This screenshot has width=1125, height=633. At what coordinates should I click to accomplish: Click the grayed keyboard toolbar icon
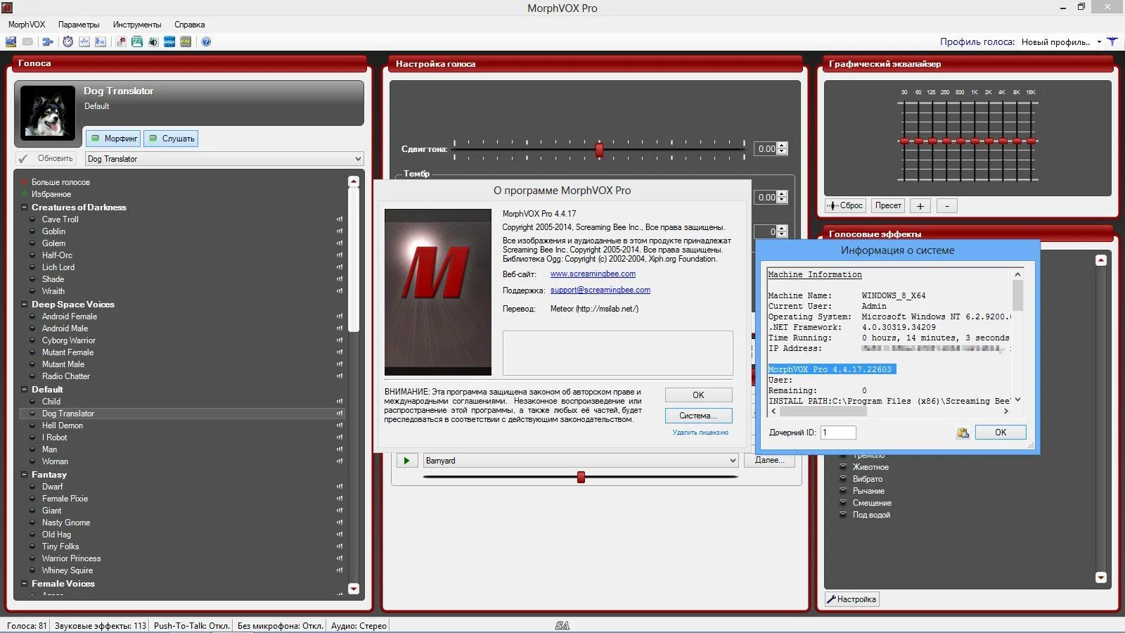click(27, 41)
